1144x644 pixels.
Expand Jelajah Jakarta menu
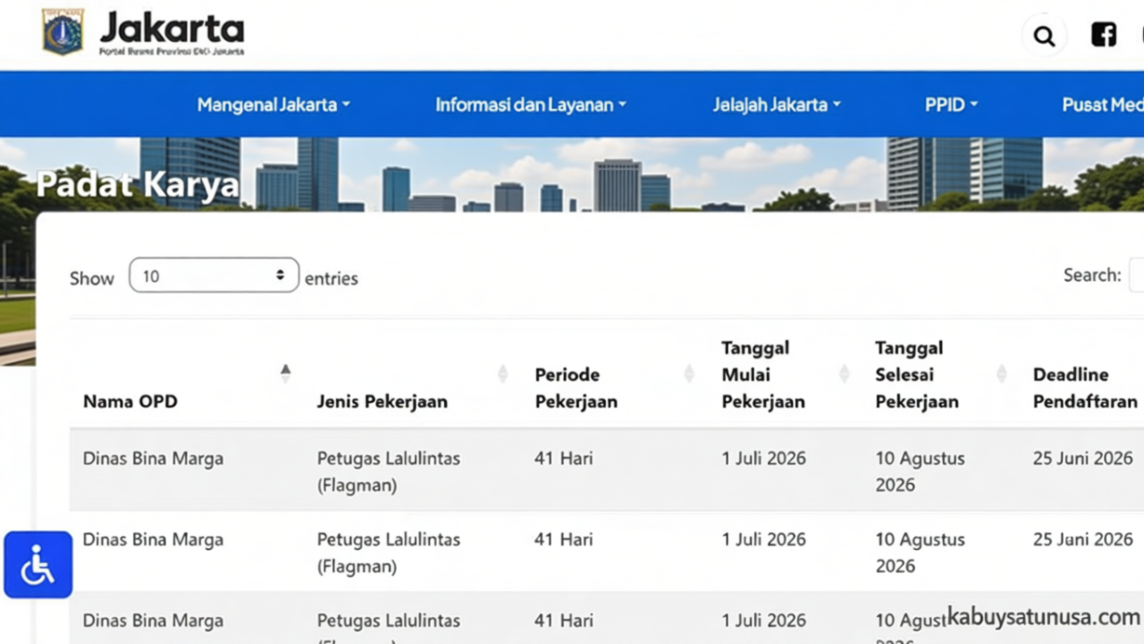(777, 105)
